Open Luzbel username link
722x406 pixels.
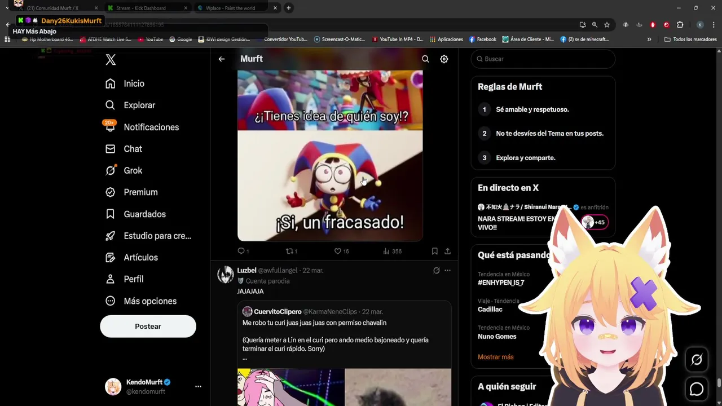[x=246, y=270]
